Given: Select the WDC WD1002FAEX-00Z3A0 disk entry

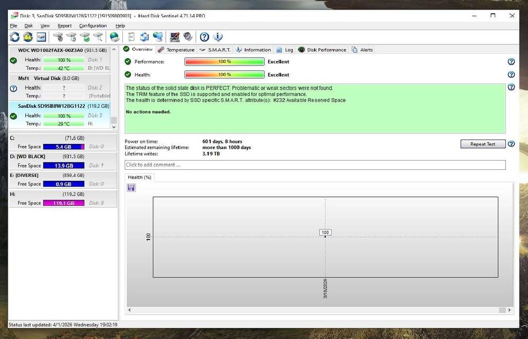Looking at the screenshot, I should (x=59, y=59).
